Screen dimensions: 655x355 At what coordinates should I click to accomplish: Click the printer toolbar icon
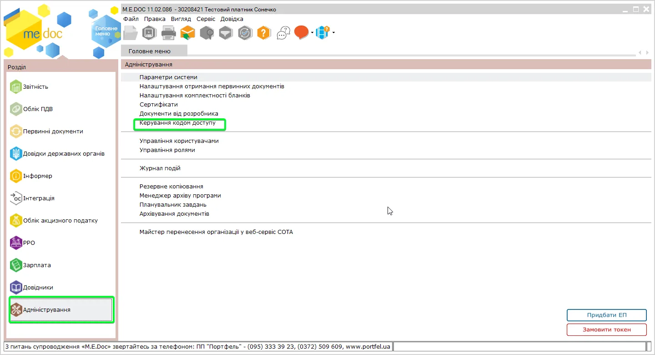click(x=169, y=33)
